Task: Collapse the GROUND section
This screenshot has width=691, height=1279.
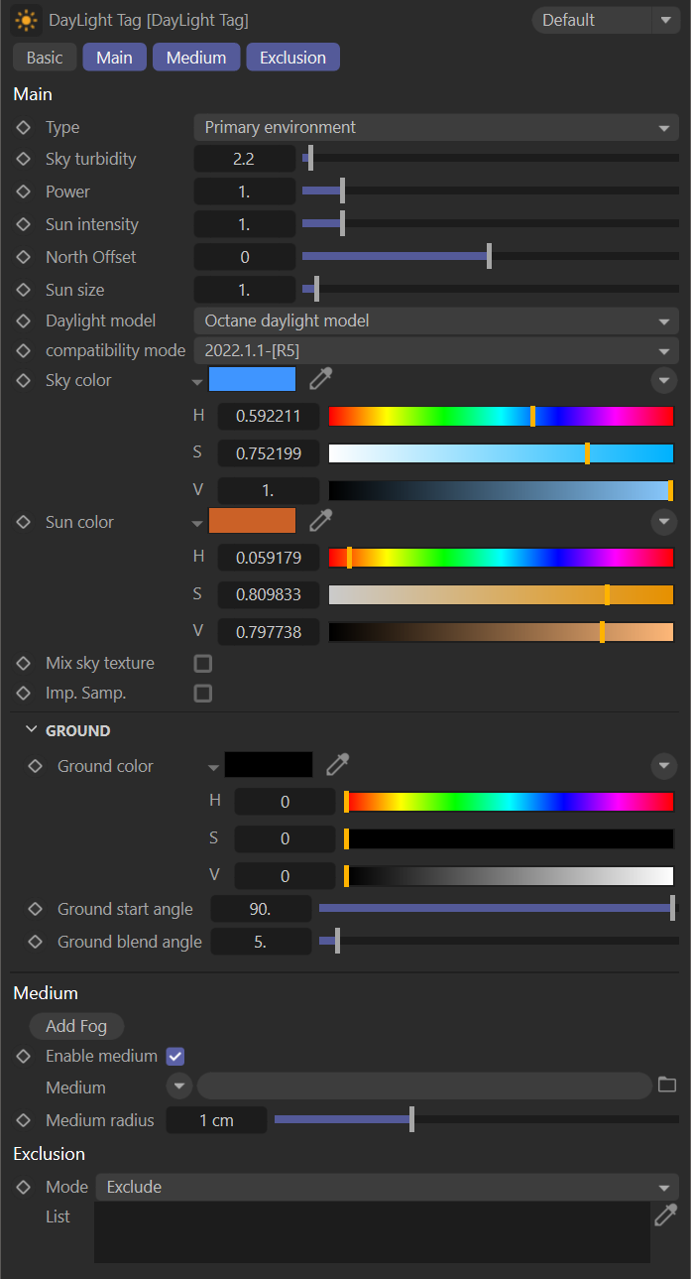Action: pos(31,730)
